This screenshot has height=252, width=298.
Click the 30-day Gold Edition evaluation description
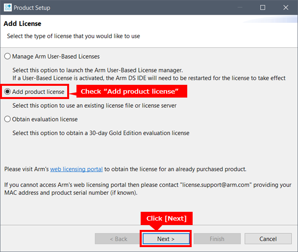(100, 133)
